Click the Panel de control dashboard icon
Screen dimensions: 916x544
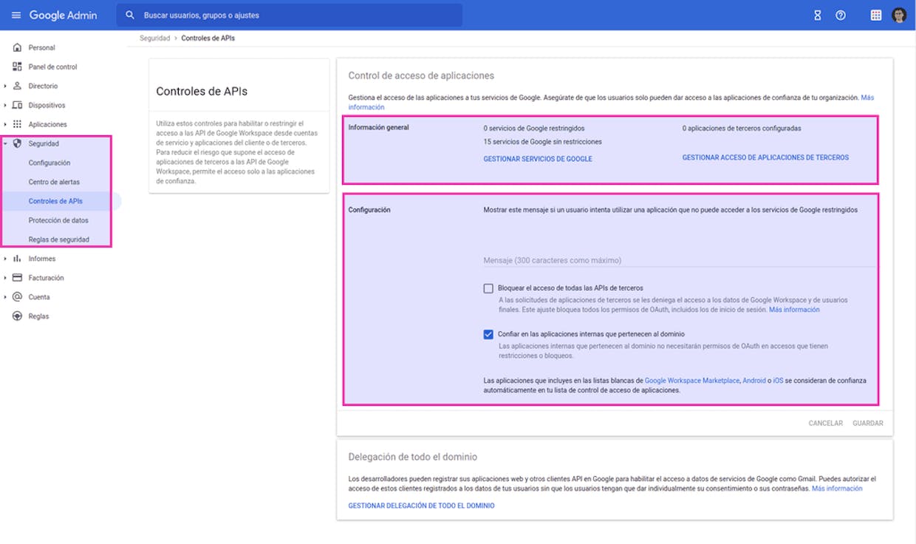17,67
